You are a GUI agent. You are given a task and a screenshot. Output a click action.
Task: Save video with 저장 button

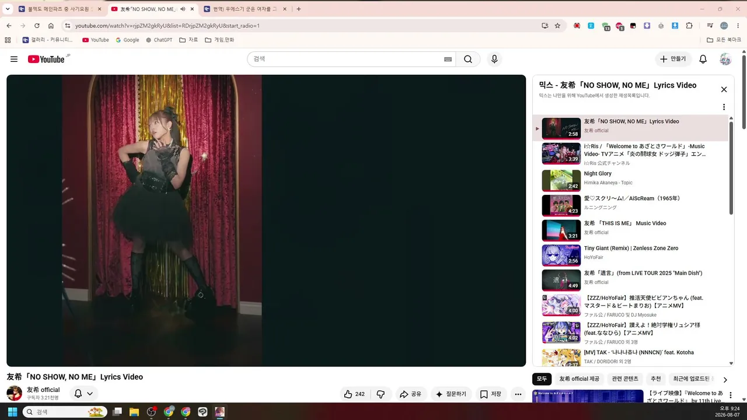coord(491,394)
